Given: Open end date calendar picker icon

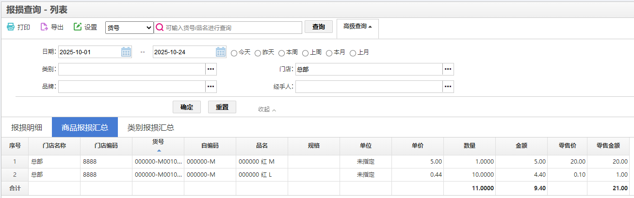Looking at the screenshot, I should point(220,52).
